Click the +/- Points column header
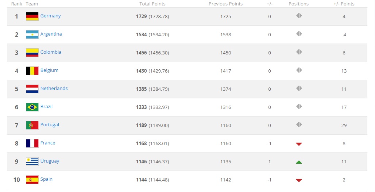Image resolution: width=375 pixels, height=192 pixels. coord(344,4)
